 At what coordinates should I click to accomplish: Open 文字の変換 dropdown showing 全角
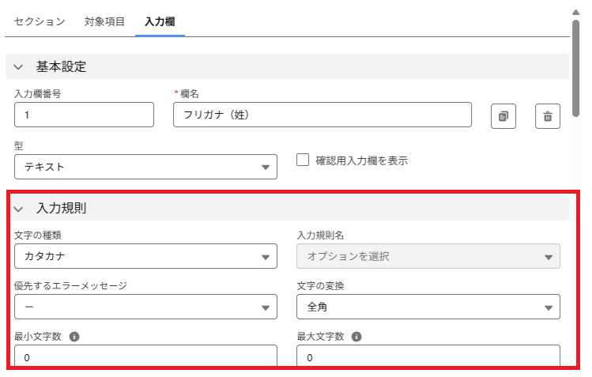(428, 307)
